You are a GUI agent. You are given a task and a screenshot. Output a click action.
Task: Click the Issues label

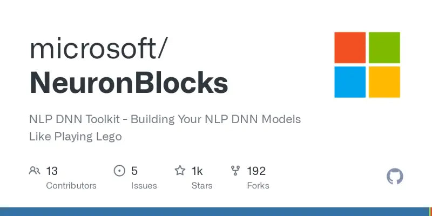(x=144, y=186)
